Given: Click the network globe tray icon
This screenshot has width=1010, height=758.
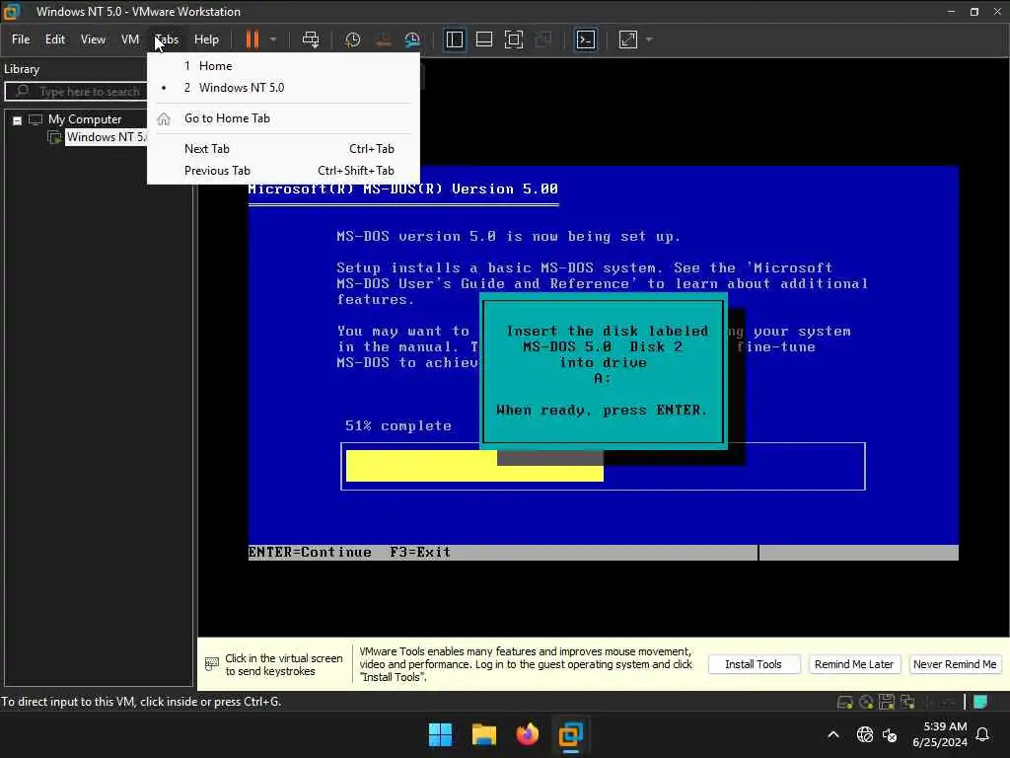Looking at the screenshot, I should click(x=864, y=734).
